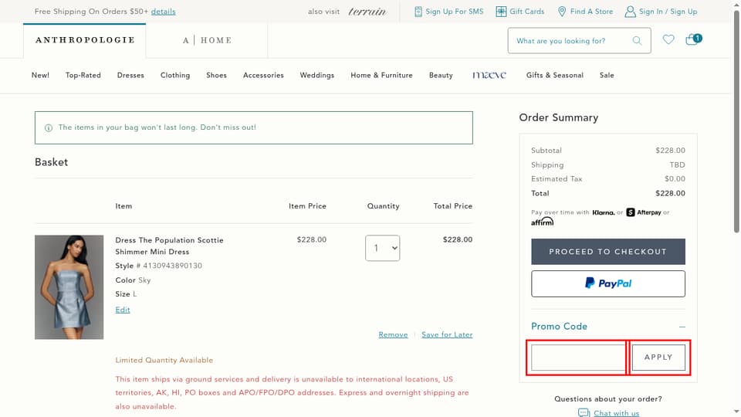This screenshot has width=741, height=417.
Task: Click the Affirm logo
Action: pos(542,222)
